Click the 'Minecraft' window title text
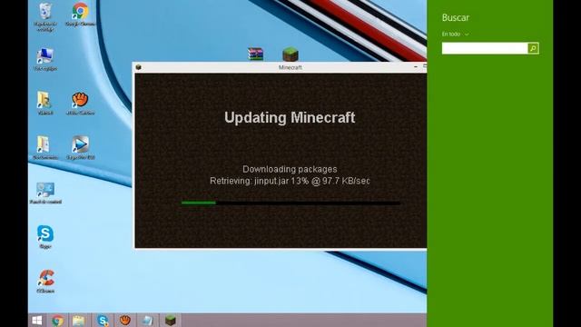The image size is (581, 327). (290, 67)
